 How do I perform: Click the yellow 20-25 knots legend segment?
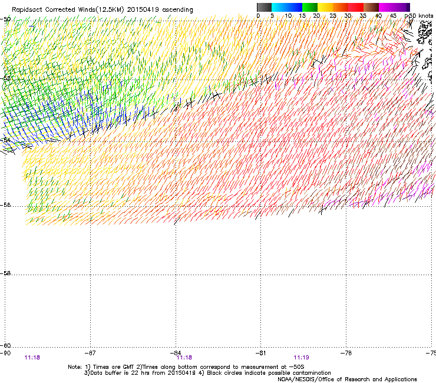(325, 7)
